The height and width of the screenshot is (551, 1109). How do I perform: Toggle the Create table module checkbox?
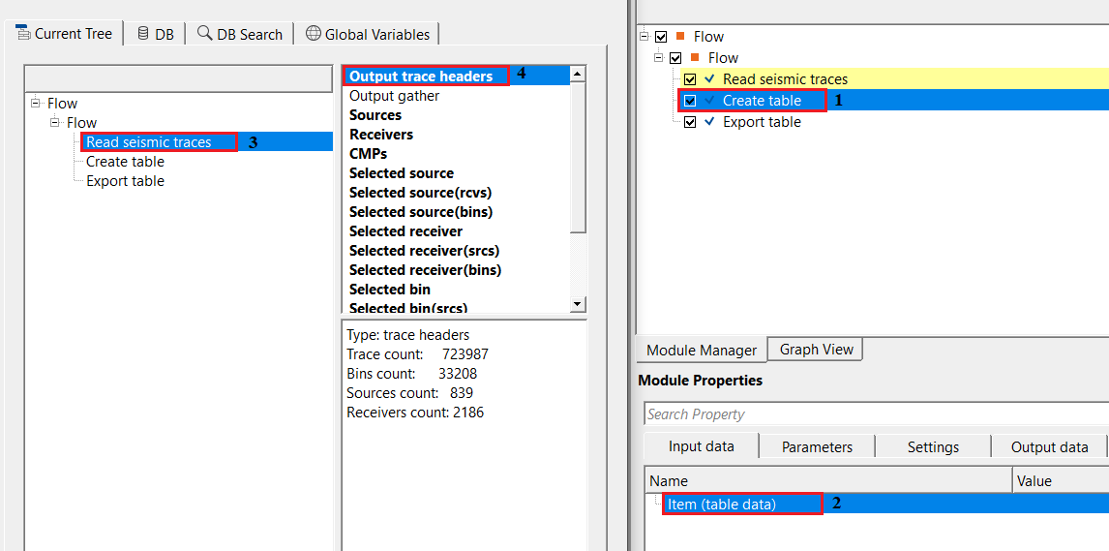(x=690, y=101)
